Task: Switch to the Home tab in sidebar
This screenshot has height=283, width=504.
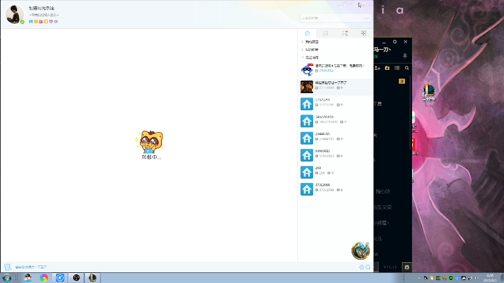Action: (x=307, y=33)
